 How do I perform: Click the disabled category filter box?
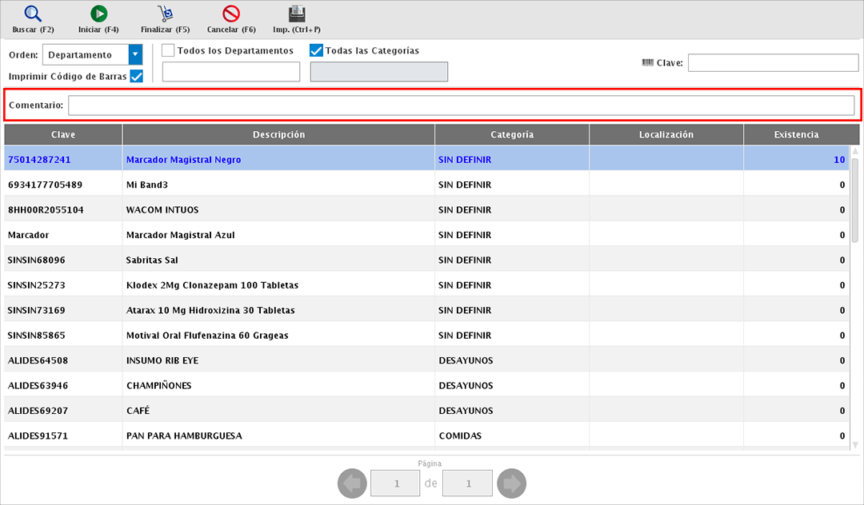tap(378, 72)
